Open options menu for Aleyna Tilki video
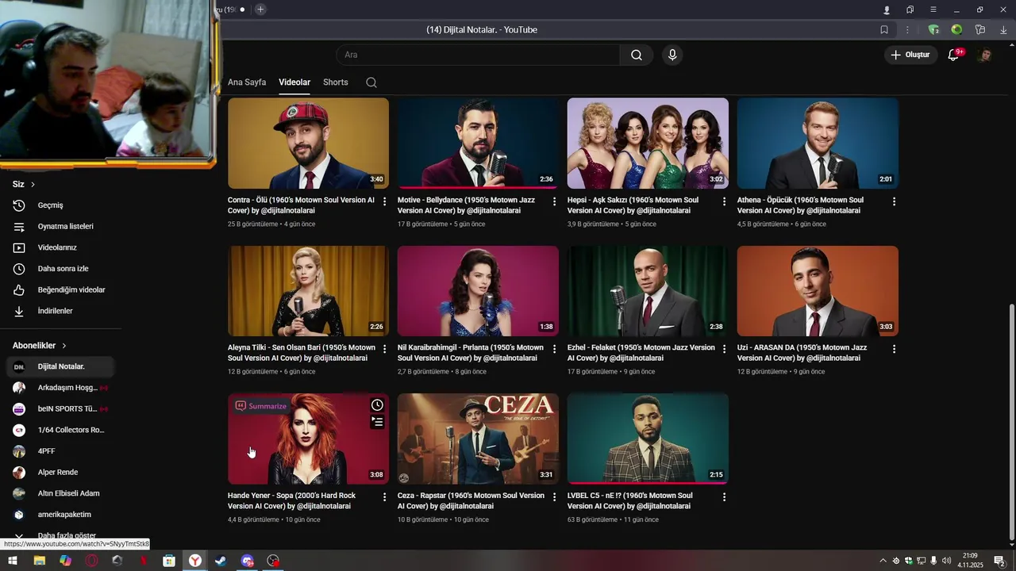This screenshot has height=571, width=1016. 385,349
